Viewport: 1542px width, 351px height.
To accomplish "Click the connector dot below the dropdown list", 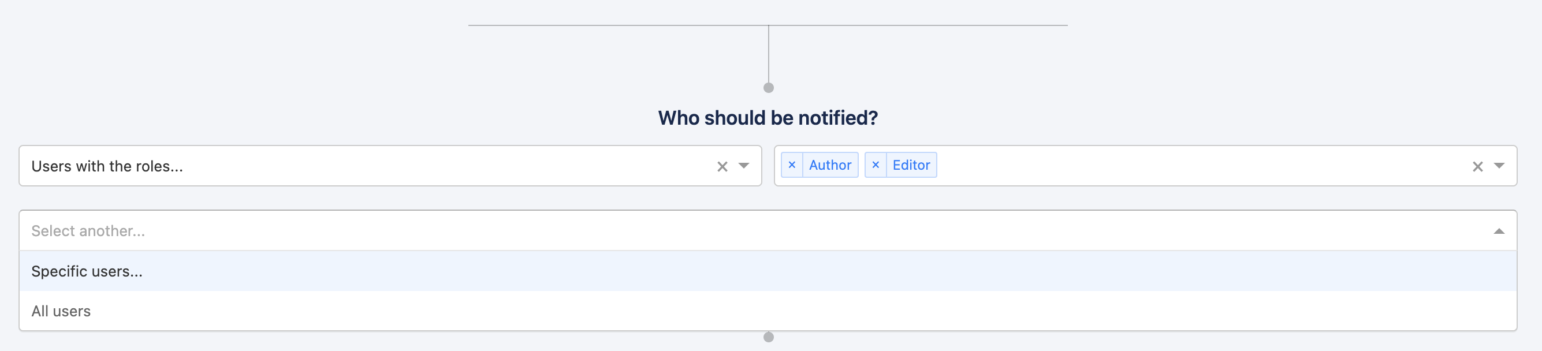I will [x=769, y=337].
